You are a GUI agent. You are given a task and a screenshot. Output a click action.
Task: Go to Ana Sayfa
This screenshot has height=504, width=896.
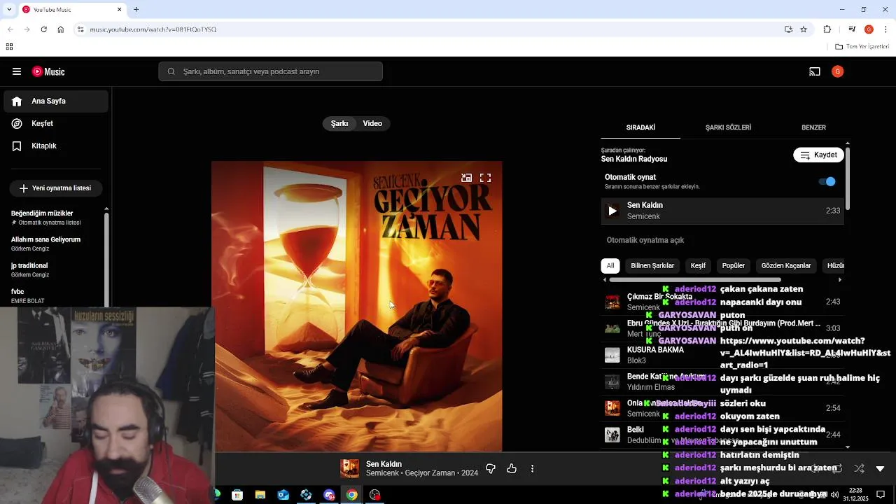pos(56,101)
